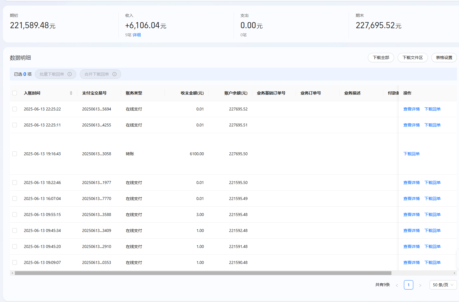This screenshot has height=302, width=459.
Task: Select page 1 in pagination
Action: coord(409,285)
